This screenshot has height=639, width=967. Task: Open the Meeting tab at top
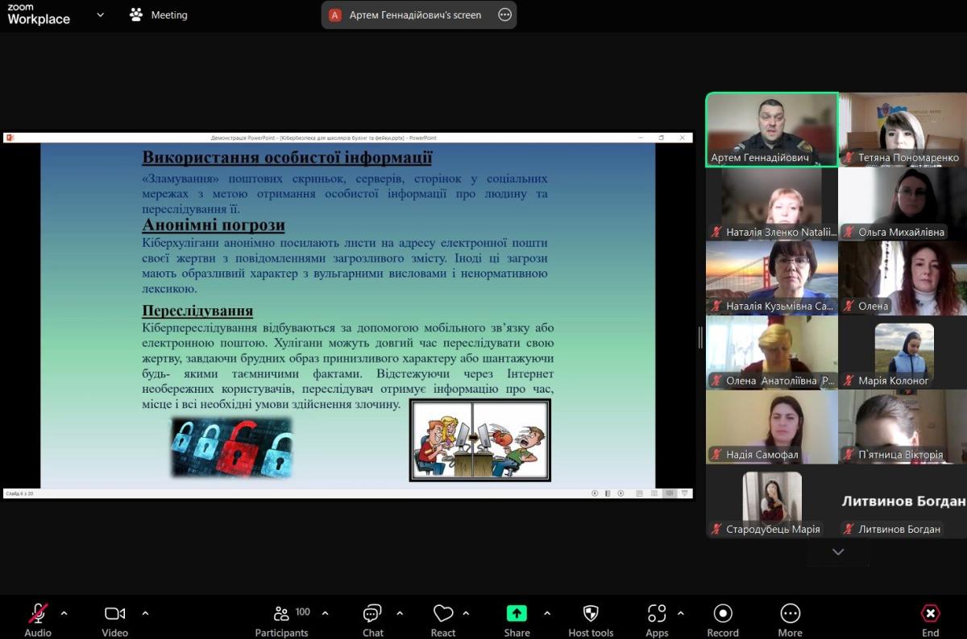click(x=159, y=14)
